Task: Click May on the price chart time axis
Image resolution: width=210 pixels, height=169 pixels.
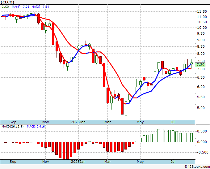Action: tap(140, 122)
